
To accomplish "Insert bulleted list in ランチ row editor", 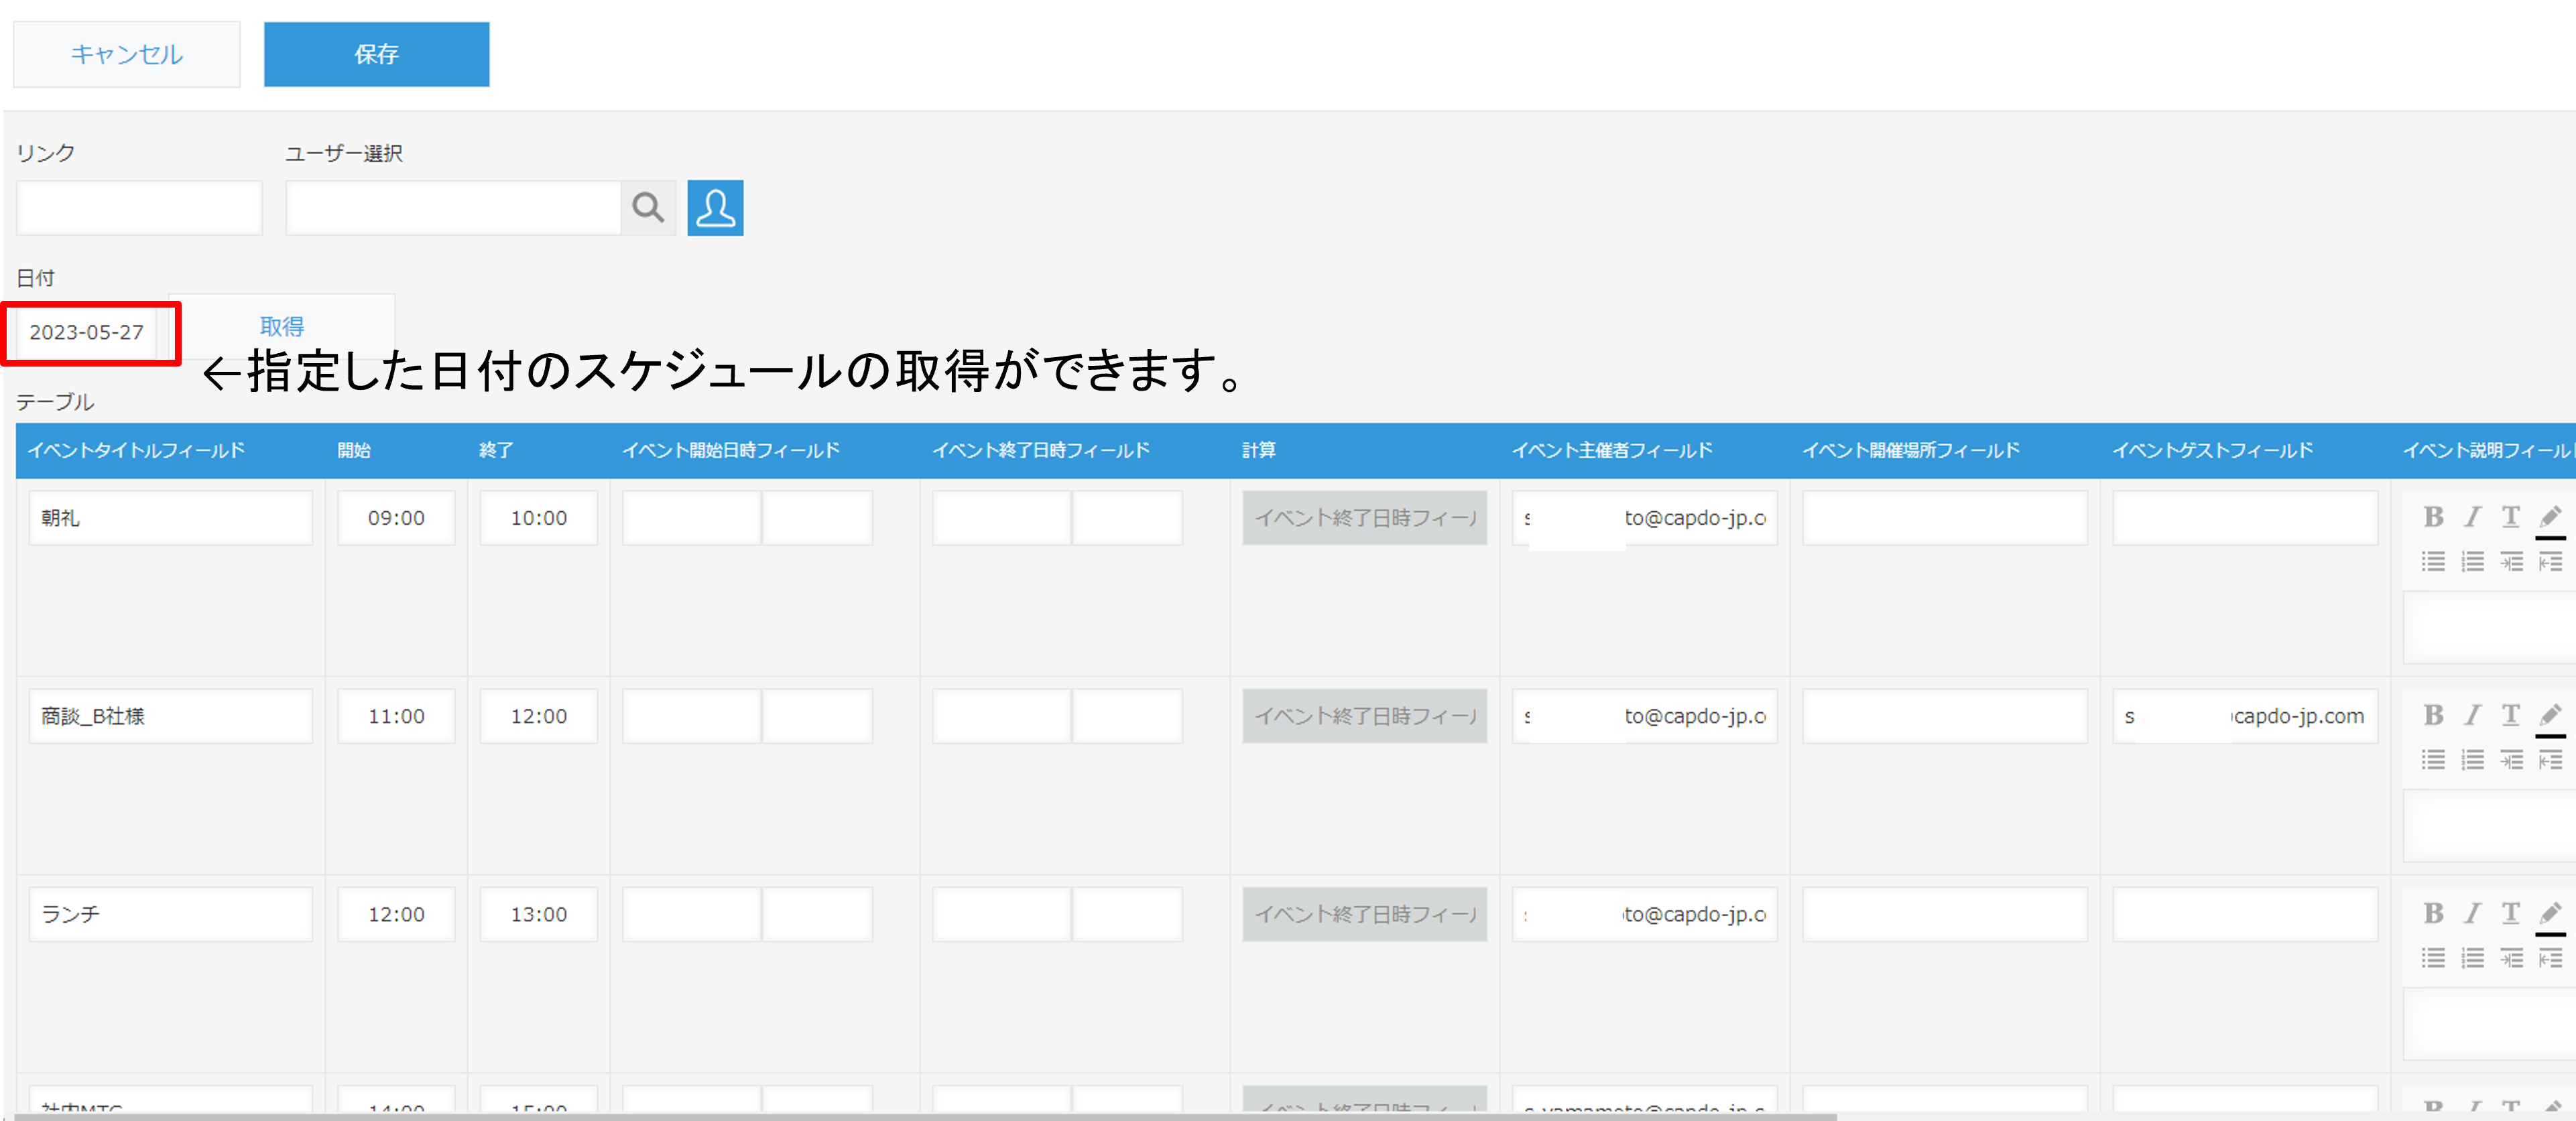I will click(2433, 958).
